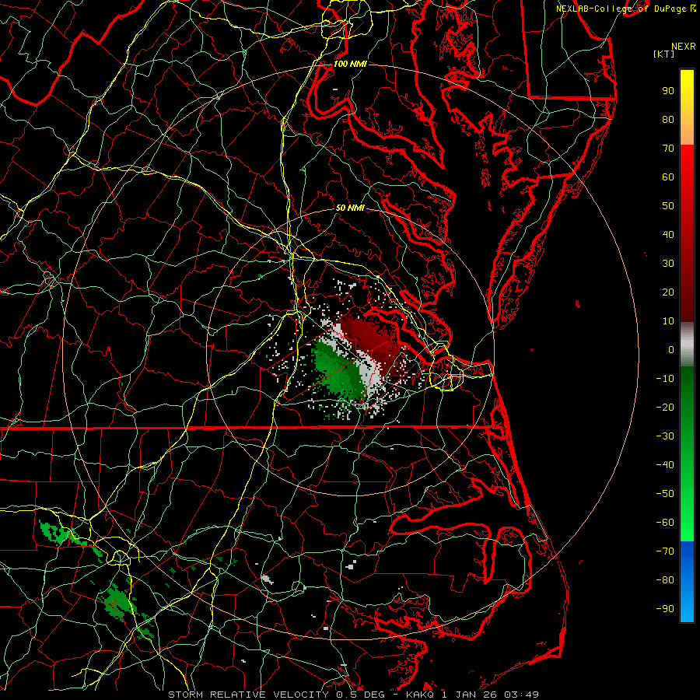Click the "100 NMI" range ring label
700x700 pixels.
pyautogui.click(x=350, y=64)
